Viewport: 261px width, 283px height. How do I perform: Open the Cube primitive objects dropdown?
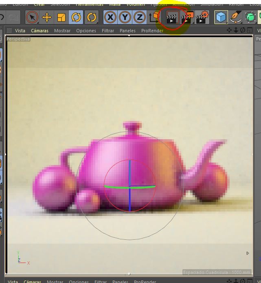click(x=221, y=18)
